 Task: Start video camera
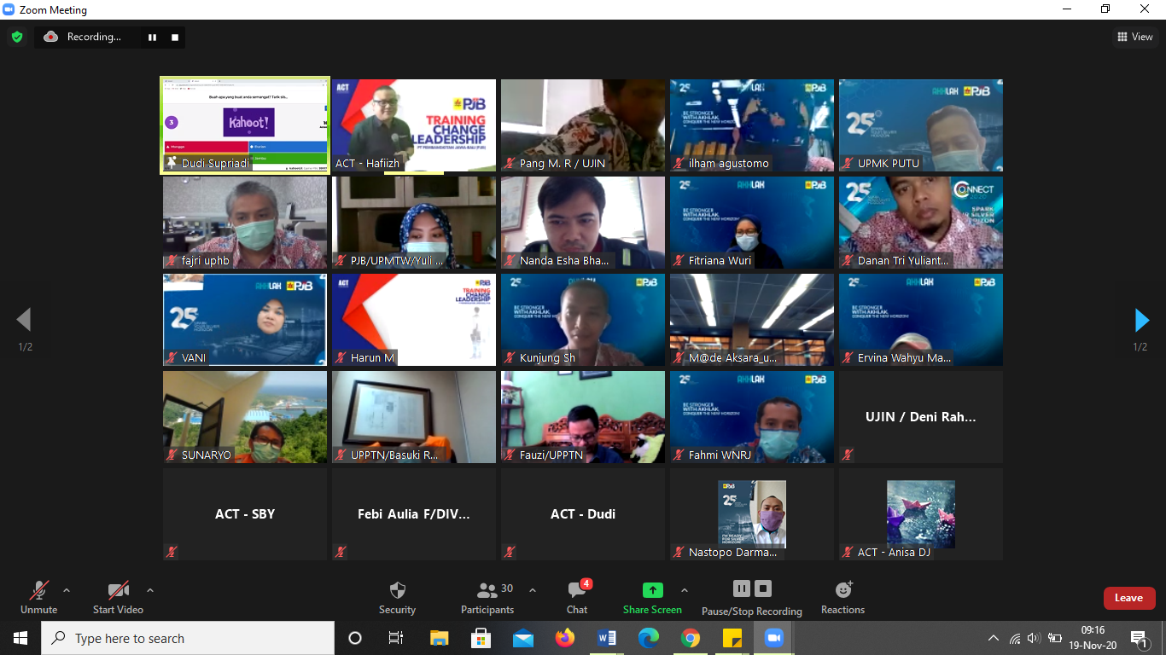[118, 597]
